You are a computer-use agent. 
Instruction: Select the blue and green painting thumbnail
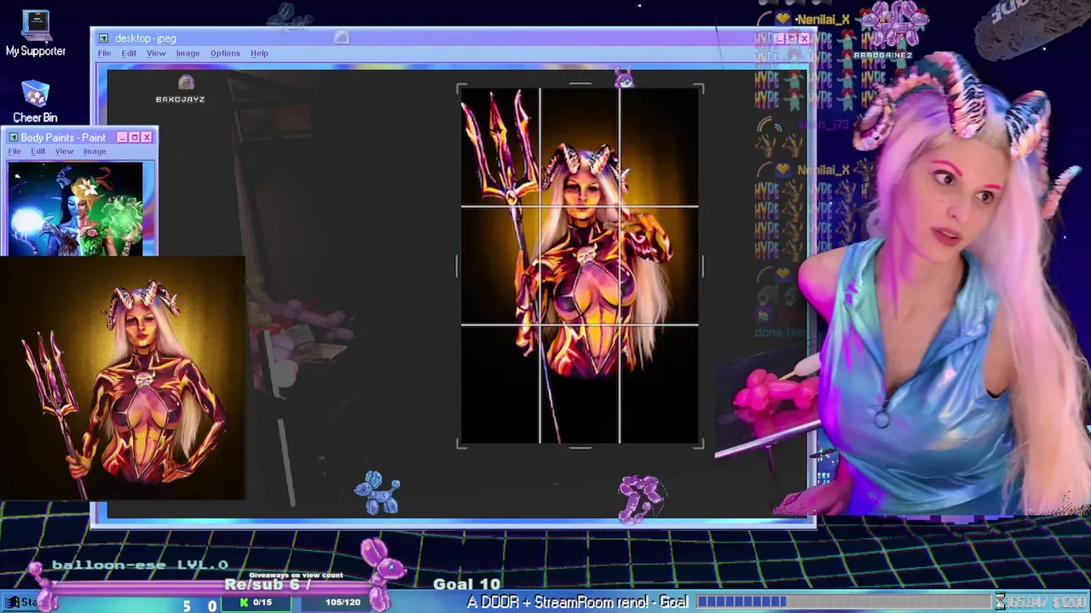pos(76,208)
